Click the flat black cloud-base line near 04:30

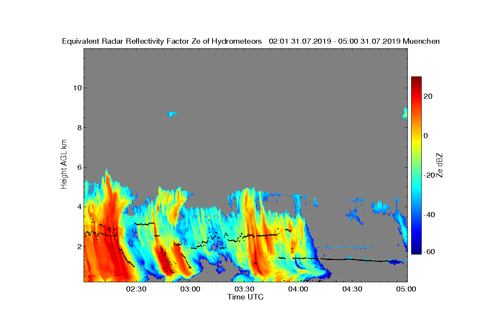coord(353,260)
